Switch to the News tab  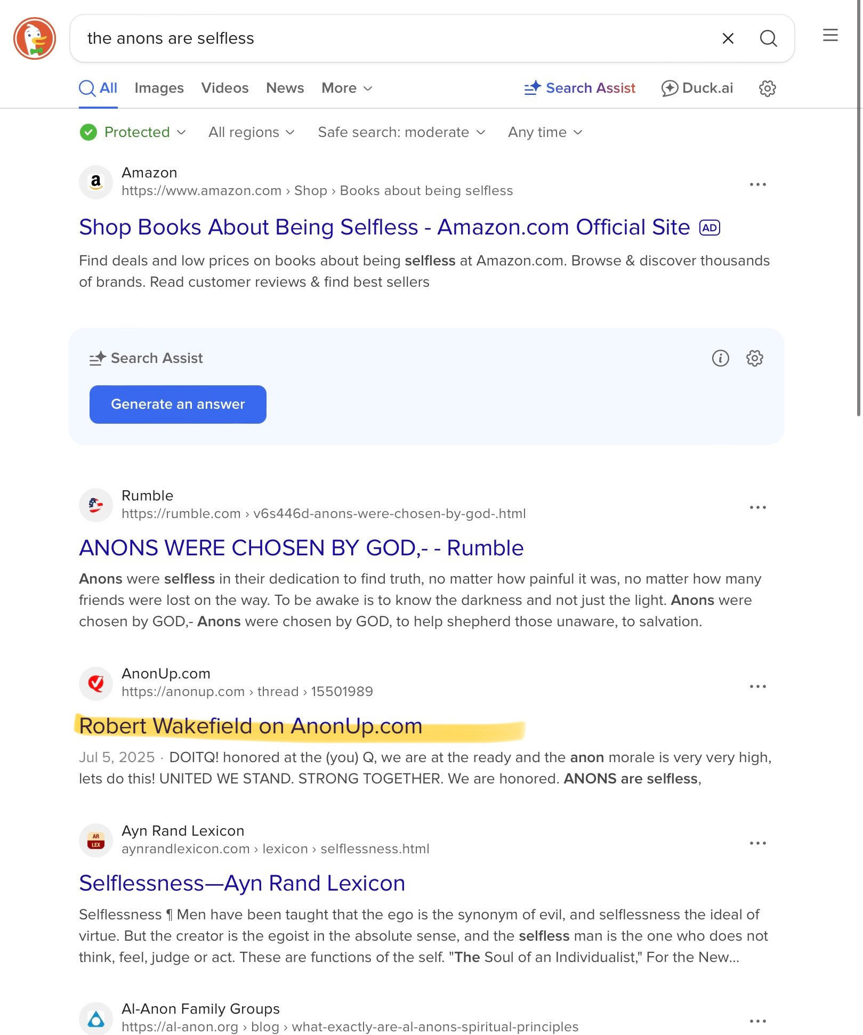tap(285, 88)
